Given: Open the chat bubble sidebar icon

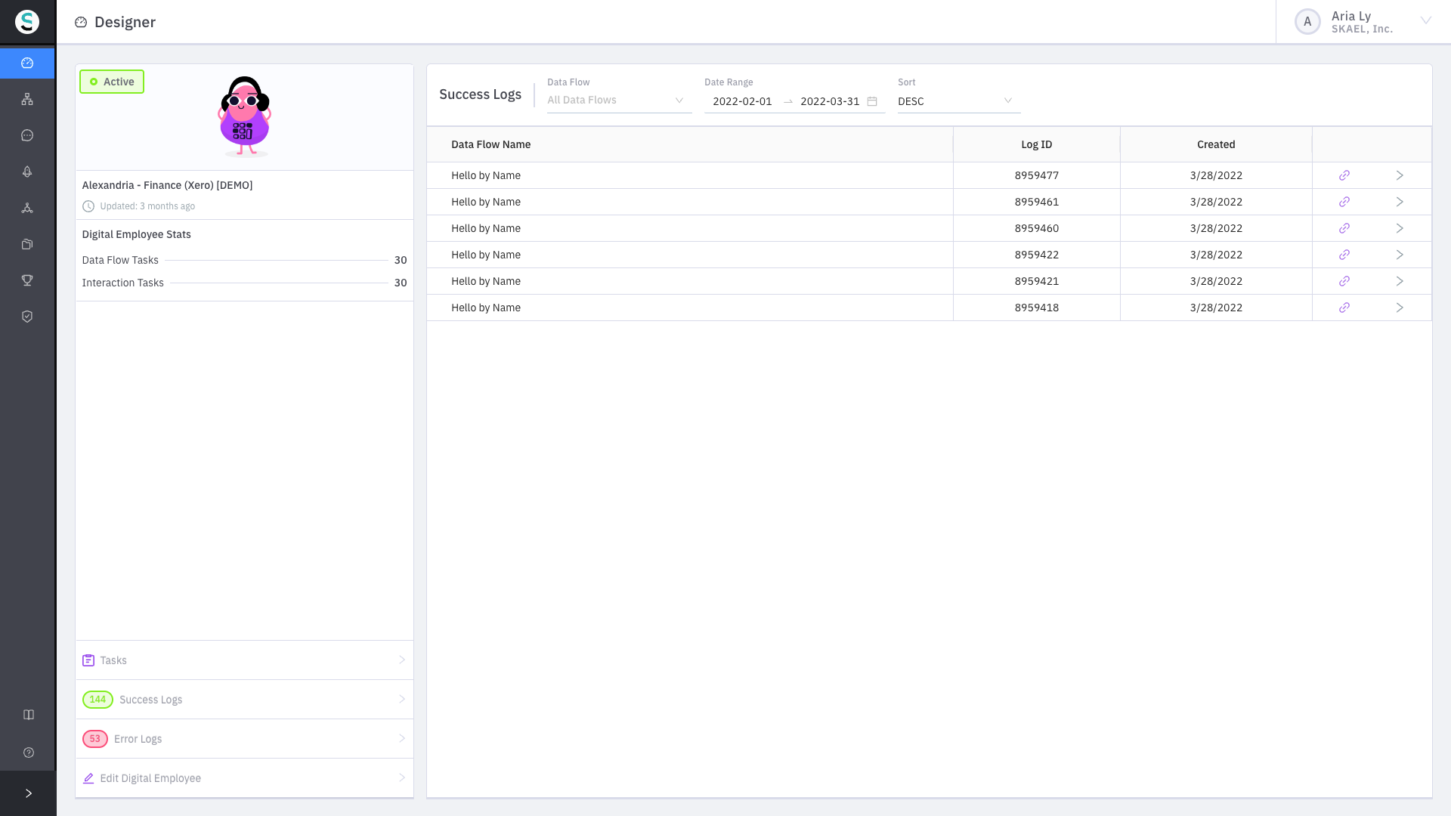Looking at the screenshot, I should point(27,135).
